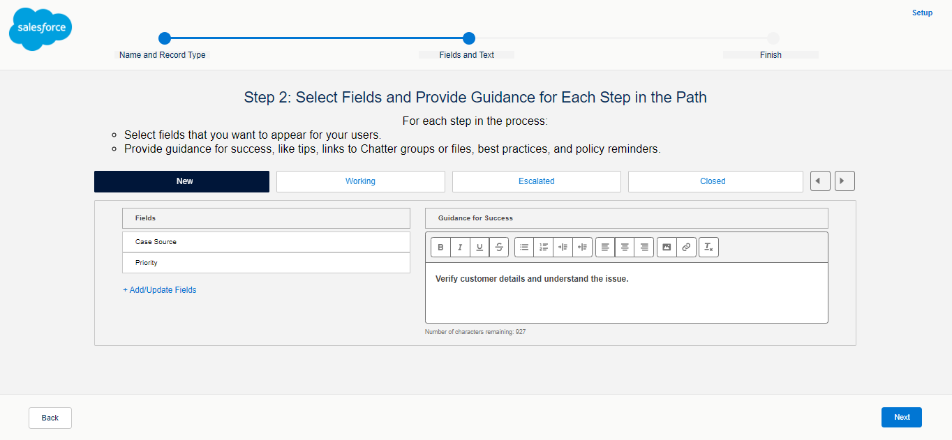This screenshot has height=440, width=952.
Task: Show the previous path step
Action: click(820, 181)
